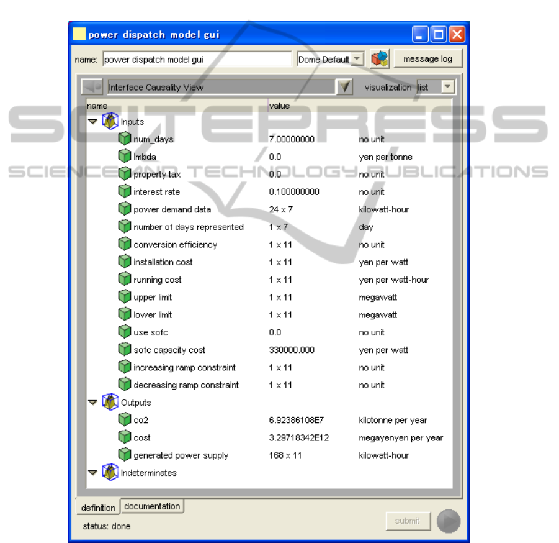Screen dimensions: 559x543
Task: Click the green cube icon for num_days
Action: (125, 139)
